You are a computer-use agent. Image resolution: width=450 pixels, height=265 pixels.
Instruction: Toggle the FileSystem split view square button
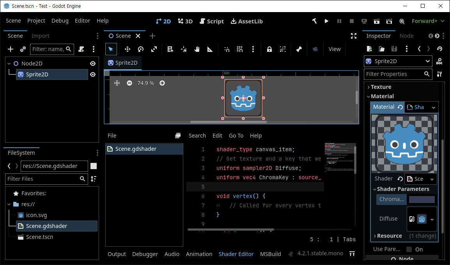[94, 166]
